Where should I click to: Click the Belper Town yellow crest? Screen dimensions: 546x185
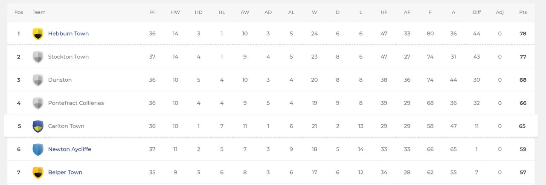pyautogui.click(x=38, y=172)
